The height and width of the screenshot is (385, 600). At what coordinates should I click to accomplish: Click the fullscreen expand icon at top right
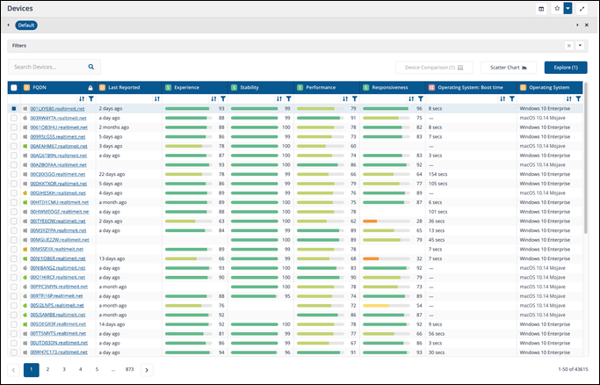582,8
